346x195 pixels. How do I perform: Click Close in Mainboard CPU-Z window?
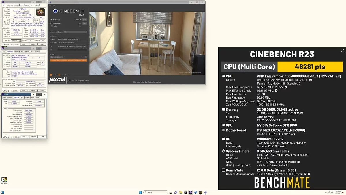42,90
